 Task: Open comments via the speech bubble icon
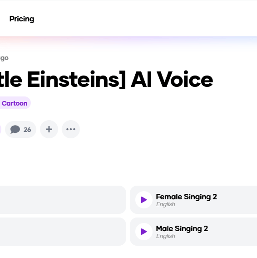click(15, 130)
